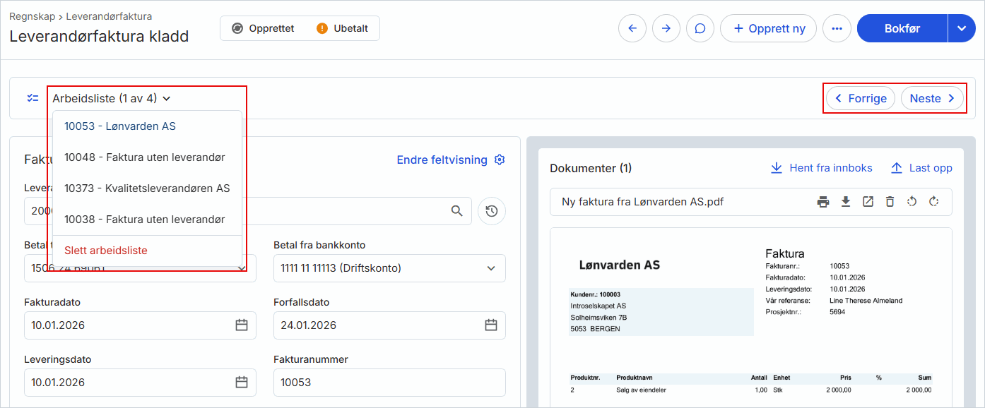Expand the Bokfør split-button arrow
The height and width of the screenshot is (408, 985).
(x=962, y=28)
